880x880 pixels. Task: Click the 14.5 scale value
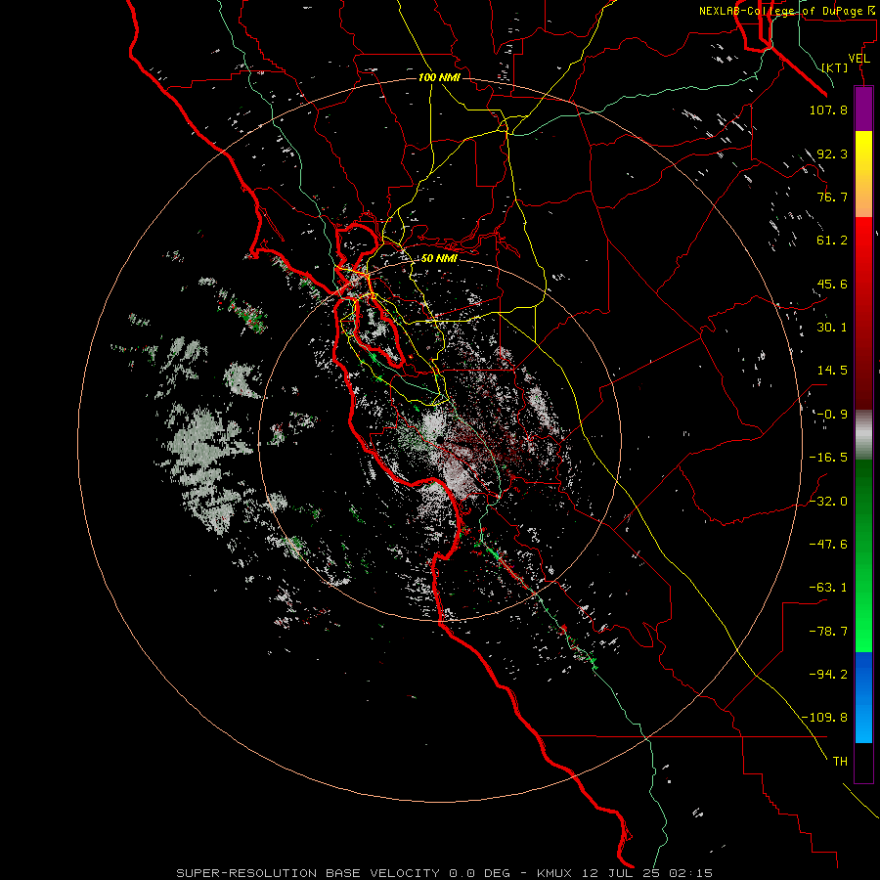point(832,371)
